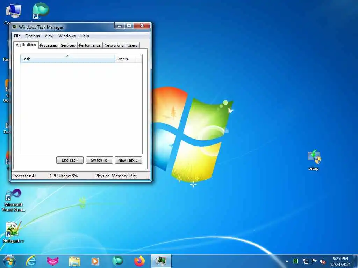The width and height of the screenshot is (358, 268).
Task: Click the Show desktop strip at taskbar end
Action: (x=356, y=261)
